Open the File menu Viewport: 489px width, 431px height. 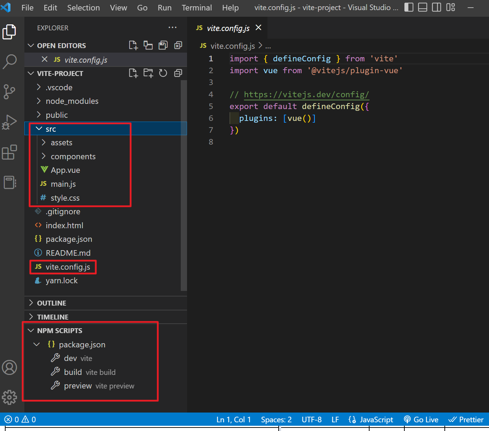(x=28, y=8)
